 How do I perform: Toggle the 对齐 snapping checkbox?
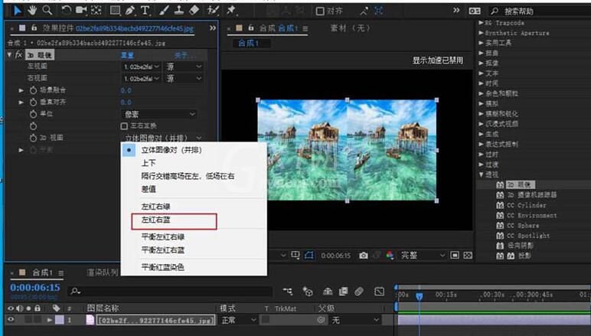(x=320, y=11)
